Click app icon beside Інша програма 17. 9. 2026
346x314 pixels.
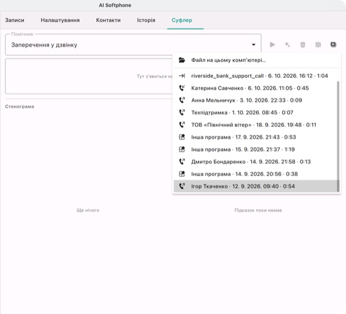pyautogui.click(x=182, y=137)
